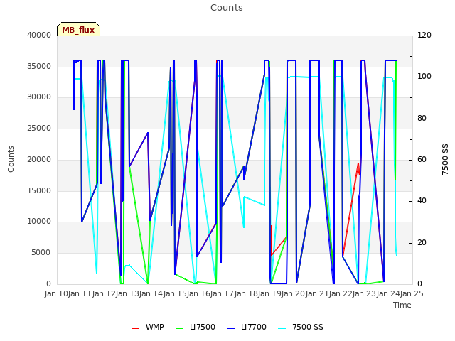Toggle the LI7700 legend entry
The height and width of the screenshot is (341, 455).
[x=247, y=327]
